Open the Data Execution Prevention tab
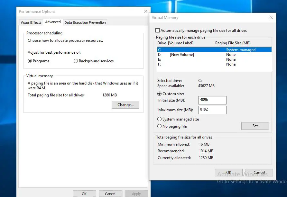The image size is (287, 197). click(x=85, y=22)
